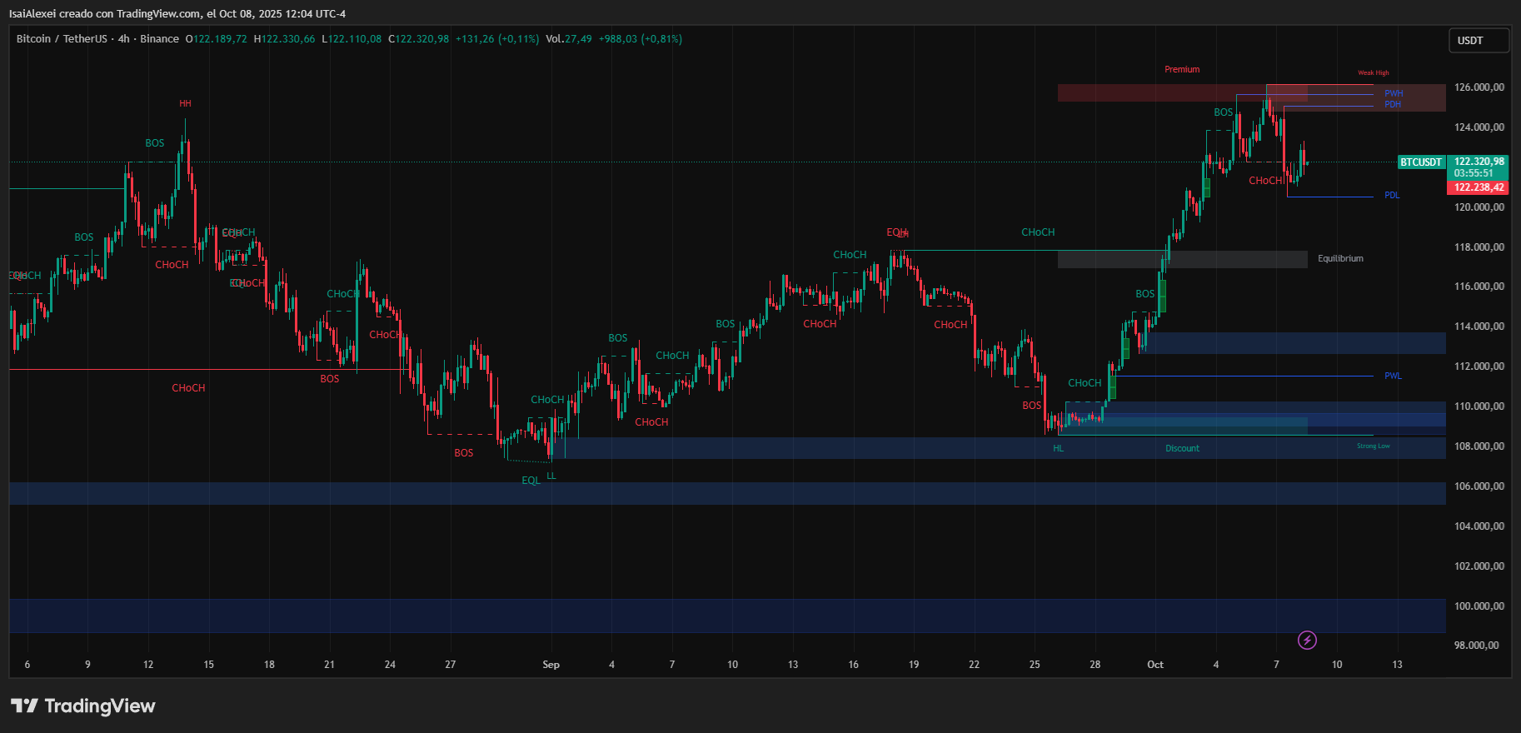This screenshot has height=733, width=1521.
Task: Click the red 122.238,42 price label
Action: click(1479, 187)
